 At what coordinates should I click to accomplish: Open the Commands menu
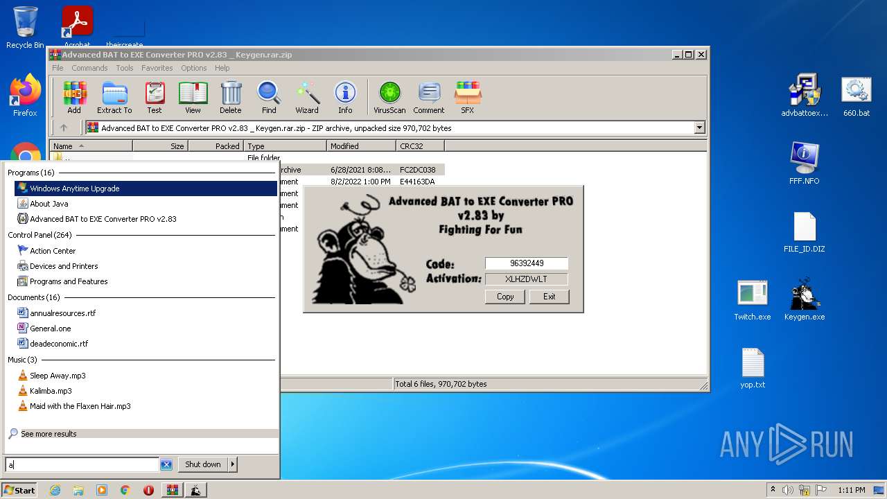tap(89, 68)
